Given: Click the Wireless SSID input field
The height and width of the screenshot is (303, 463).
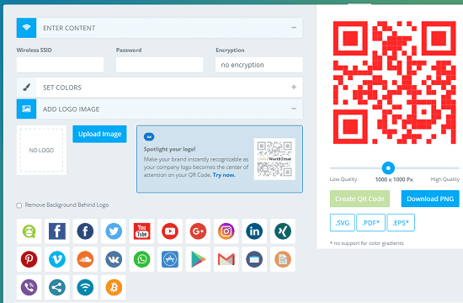Looking at the screenshot, I should [x=60, y=65].
